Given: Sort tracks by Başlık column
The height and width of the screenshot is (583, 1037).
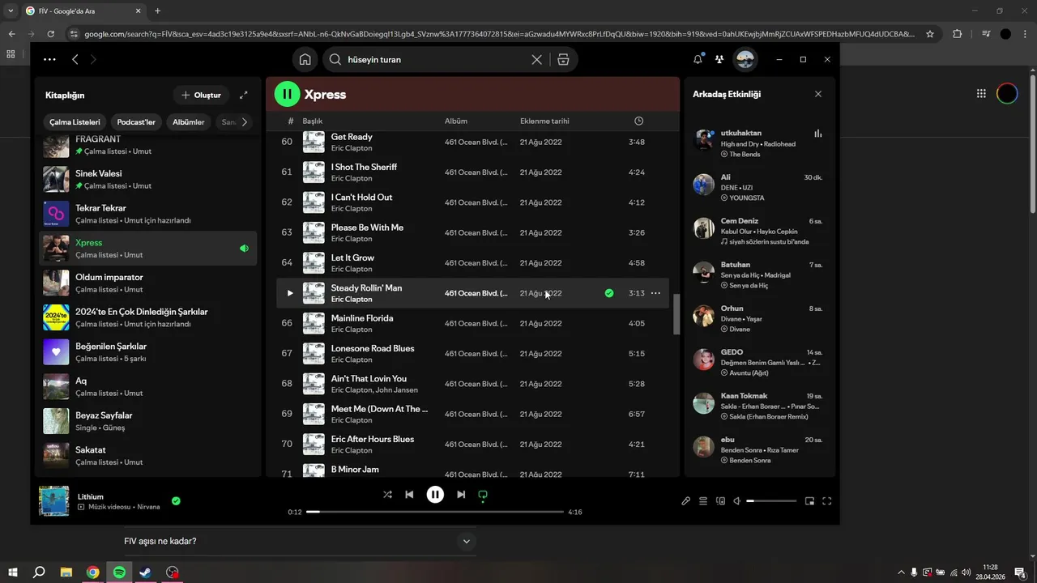Looking at the screenshot, I should (x=313, y=121).
